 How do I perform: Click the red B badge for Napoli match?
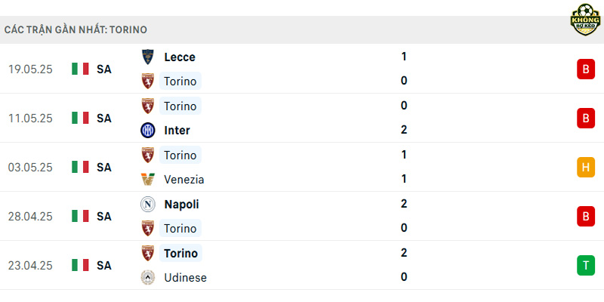click(586, 217)
